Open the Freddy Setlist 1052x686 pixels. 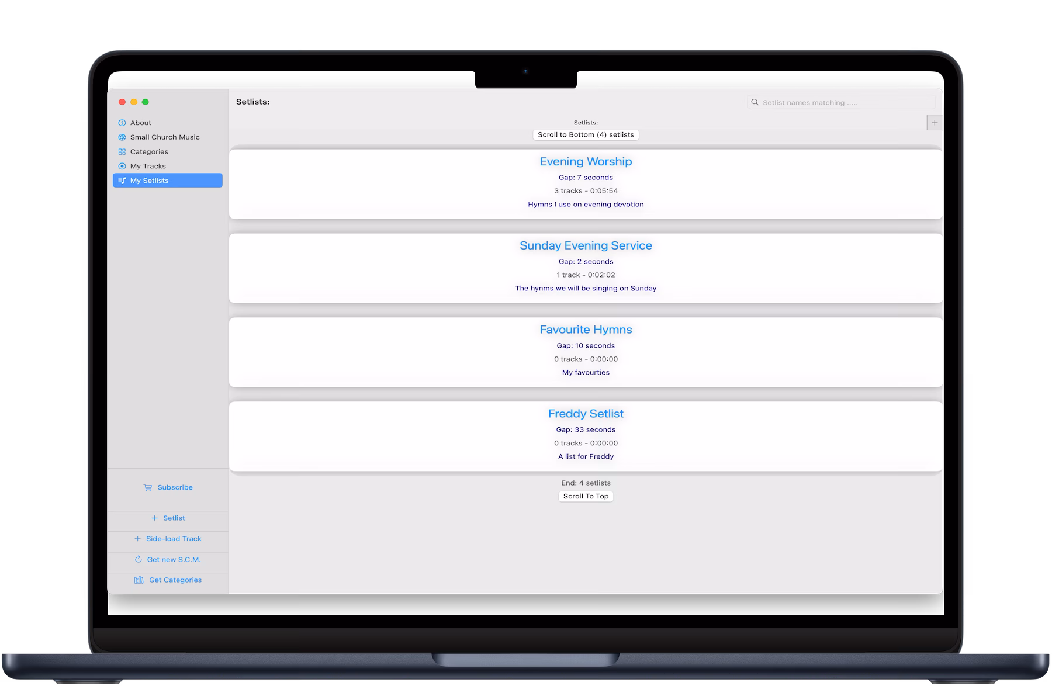(586, 413)
